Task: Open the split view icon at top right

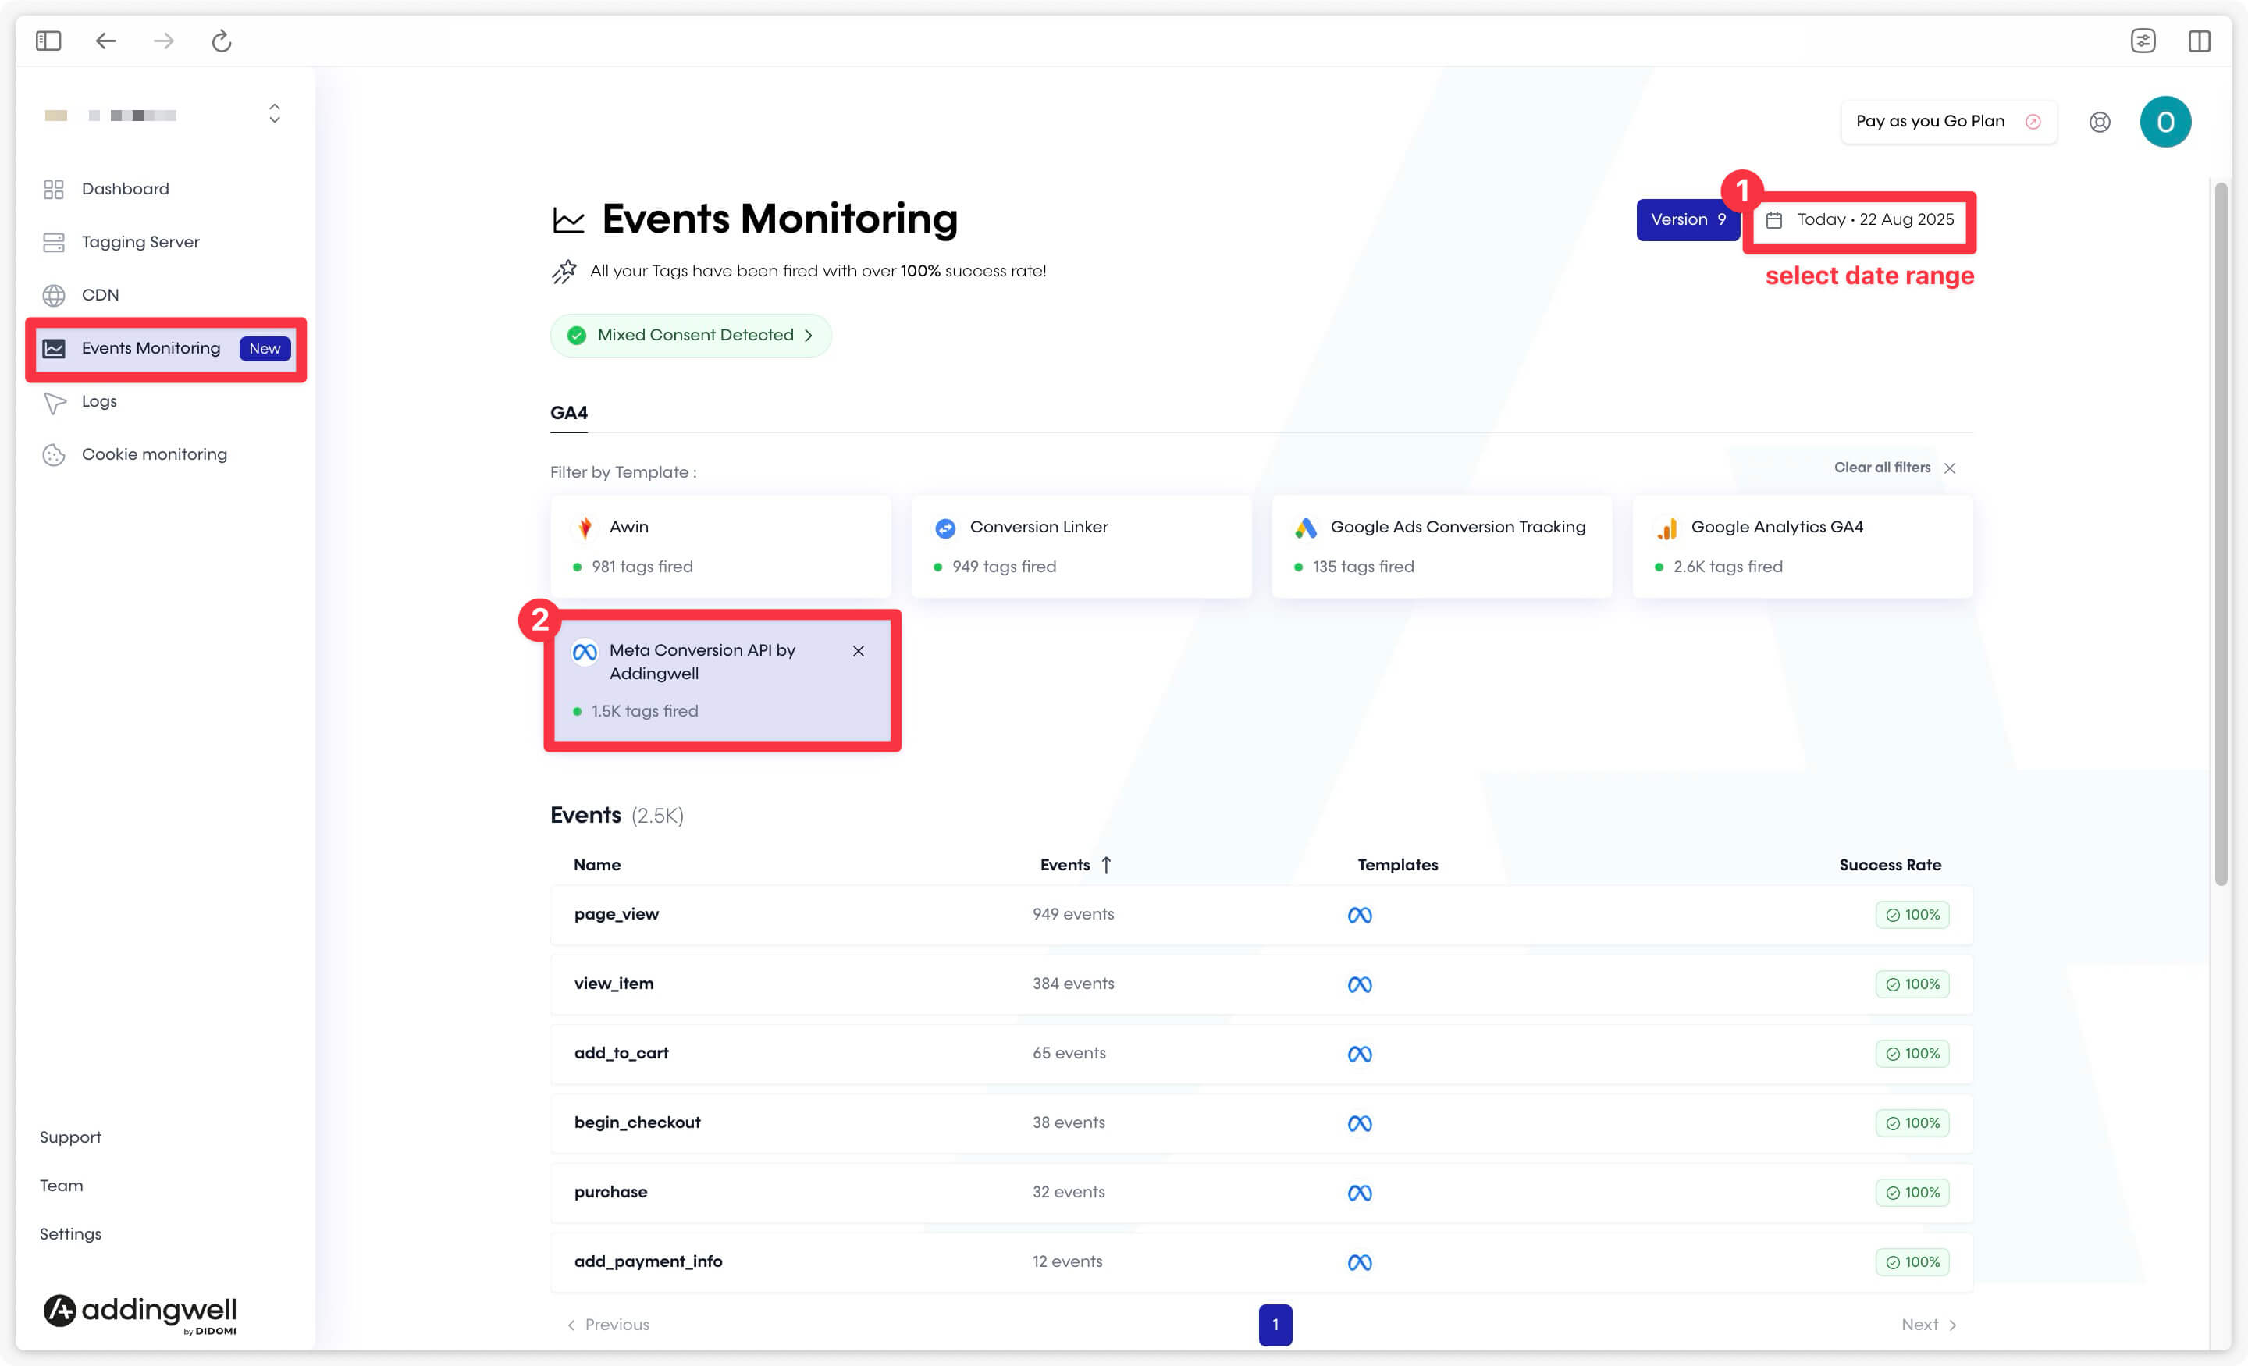Action: [x=2200, y=40]
